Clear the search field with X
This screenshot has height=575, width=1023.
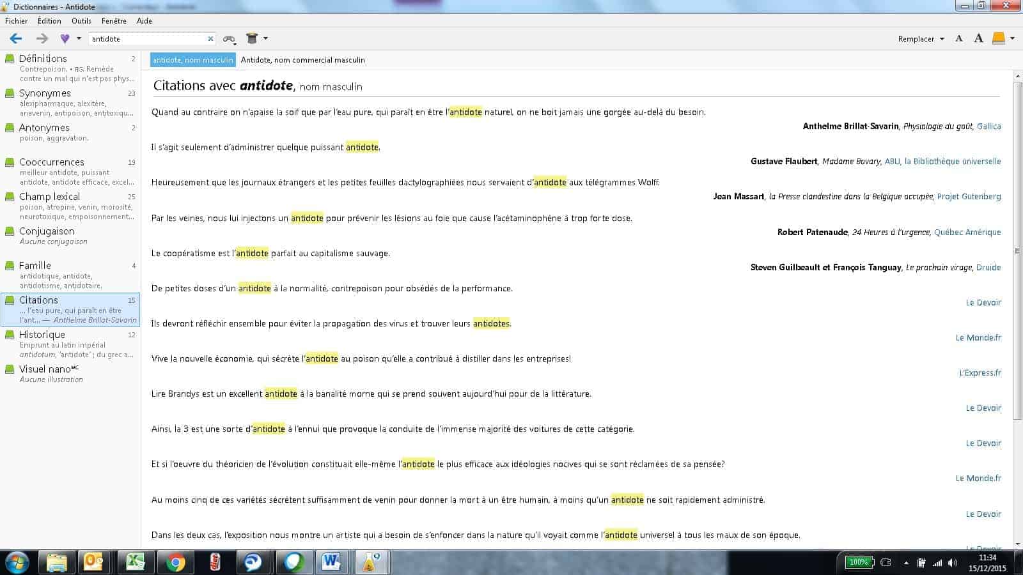[x=210, y=39]
